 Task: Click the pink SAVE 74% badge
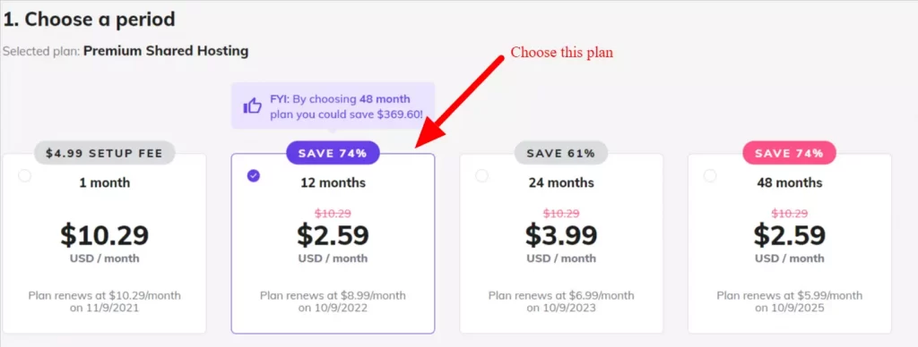click(789, 153)
